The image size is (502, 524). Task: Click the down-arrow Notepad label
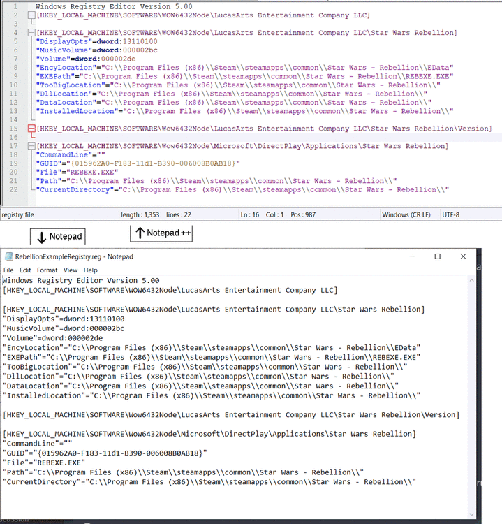pyautogui.click(x=59, y=237)
